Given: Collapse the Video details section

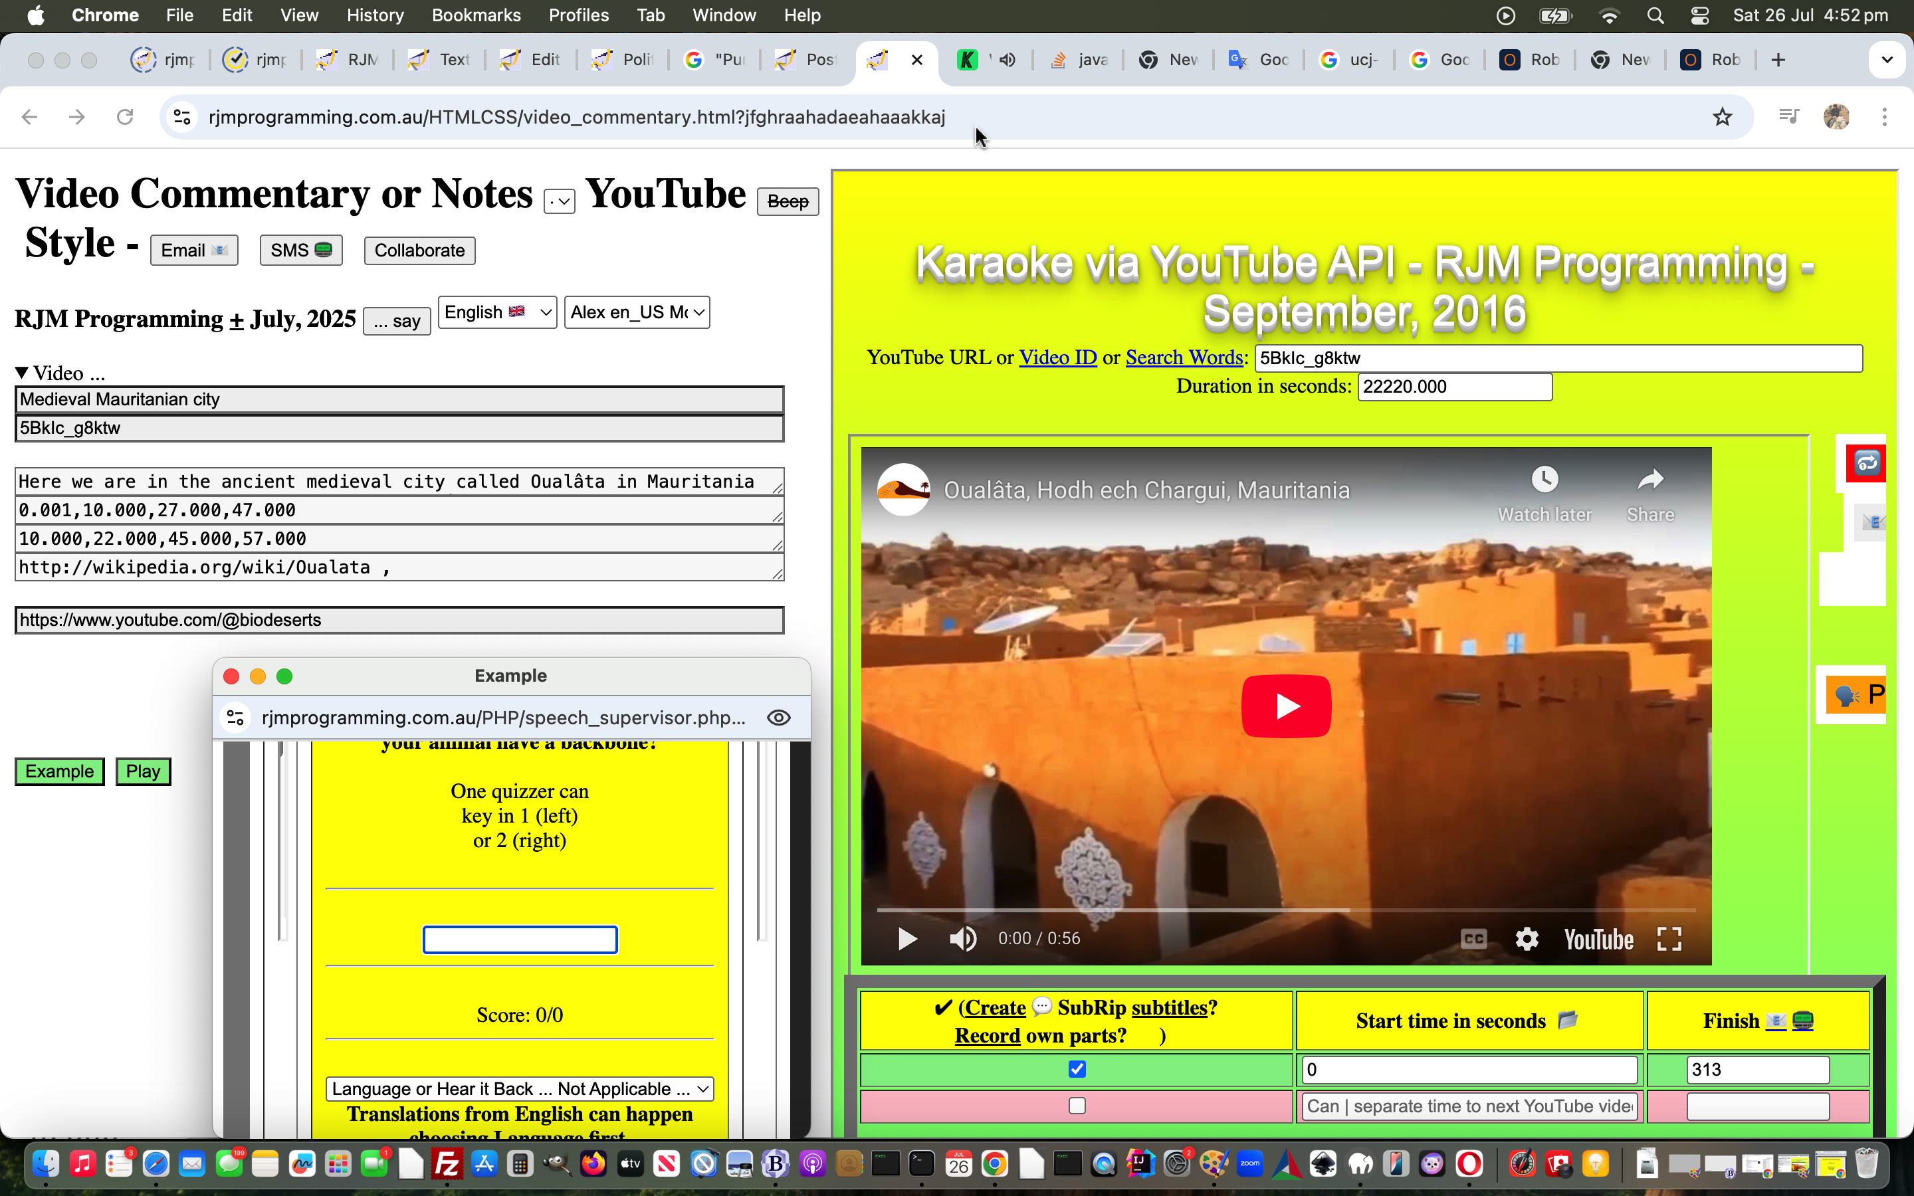Looking at the screenshot, I should (x=59, y=373).
